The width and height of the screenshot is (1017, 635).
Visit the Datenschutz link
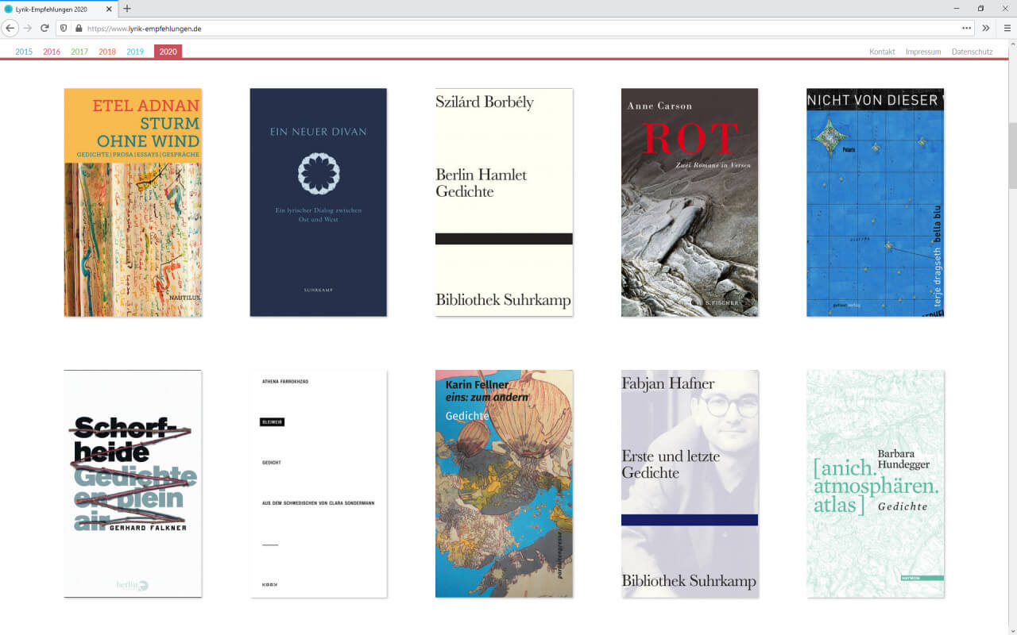[x=972, y=52]
